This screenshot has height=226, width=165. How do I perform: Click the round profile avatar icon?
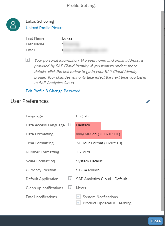click(x=13, y=25)
